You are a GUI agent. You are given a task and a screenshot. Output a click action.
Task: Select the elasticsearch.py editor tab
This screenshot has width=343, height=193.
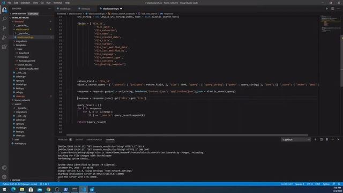coord(111,9)
